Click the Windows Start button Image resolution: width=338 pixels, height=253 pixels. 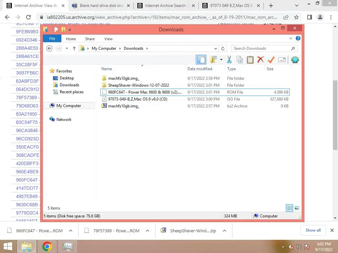tap(8, 246)
